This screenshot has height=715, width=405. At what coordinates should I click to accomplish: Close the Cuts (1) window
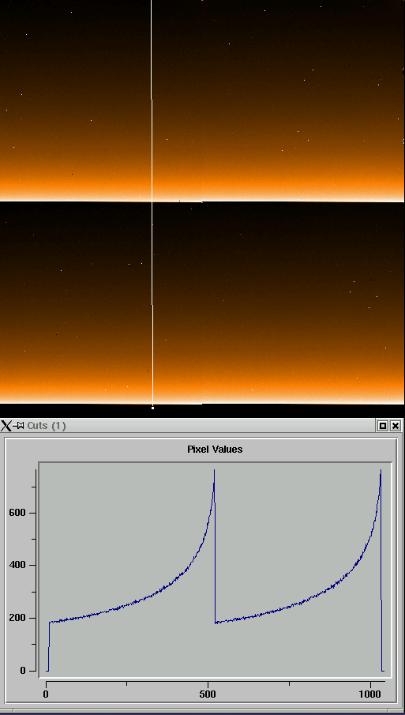coord(396,426)
